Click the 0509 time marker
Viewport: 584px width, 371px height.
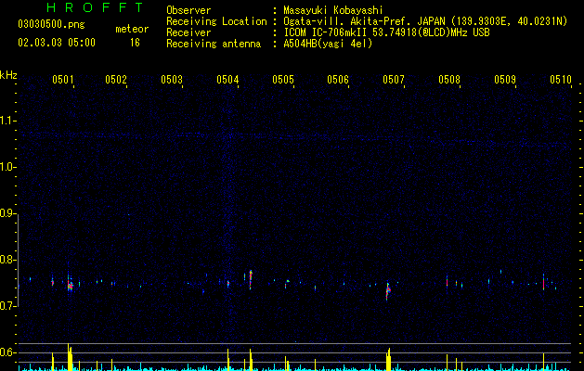click(x=505, y=79)
